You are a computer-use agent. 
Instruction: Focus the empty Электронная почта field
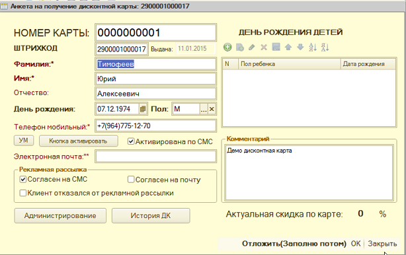[x=155, y=157]
